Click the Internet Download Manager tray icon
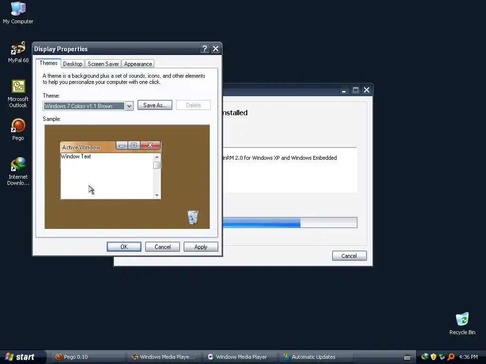 click(x=425, y=356)
